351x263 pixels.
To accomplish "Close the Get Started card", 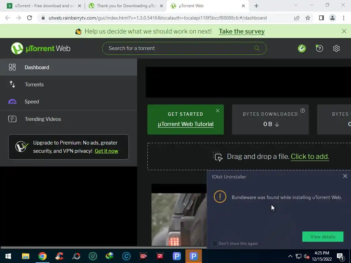I will click(x=218, y=111).
